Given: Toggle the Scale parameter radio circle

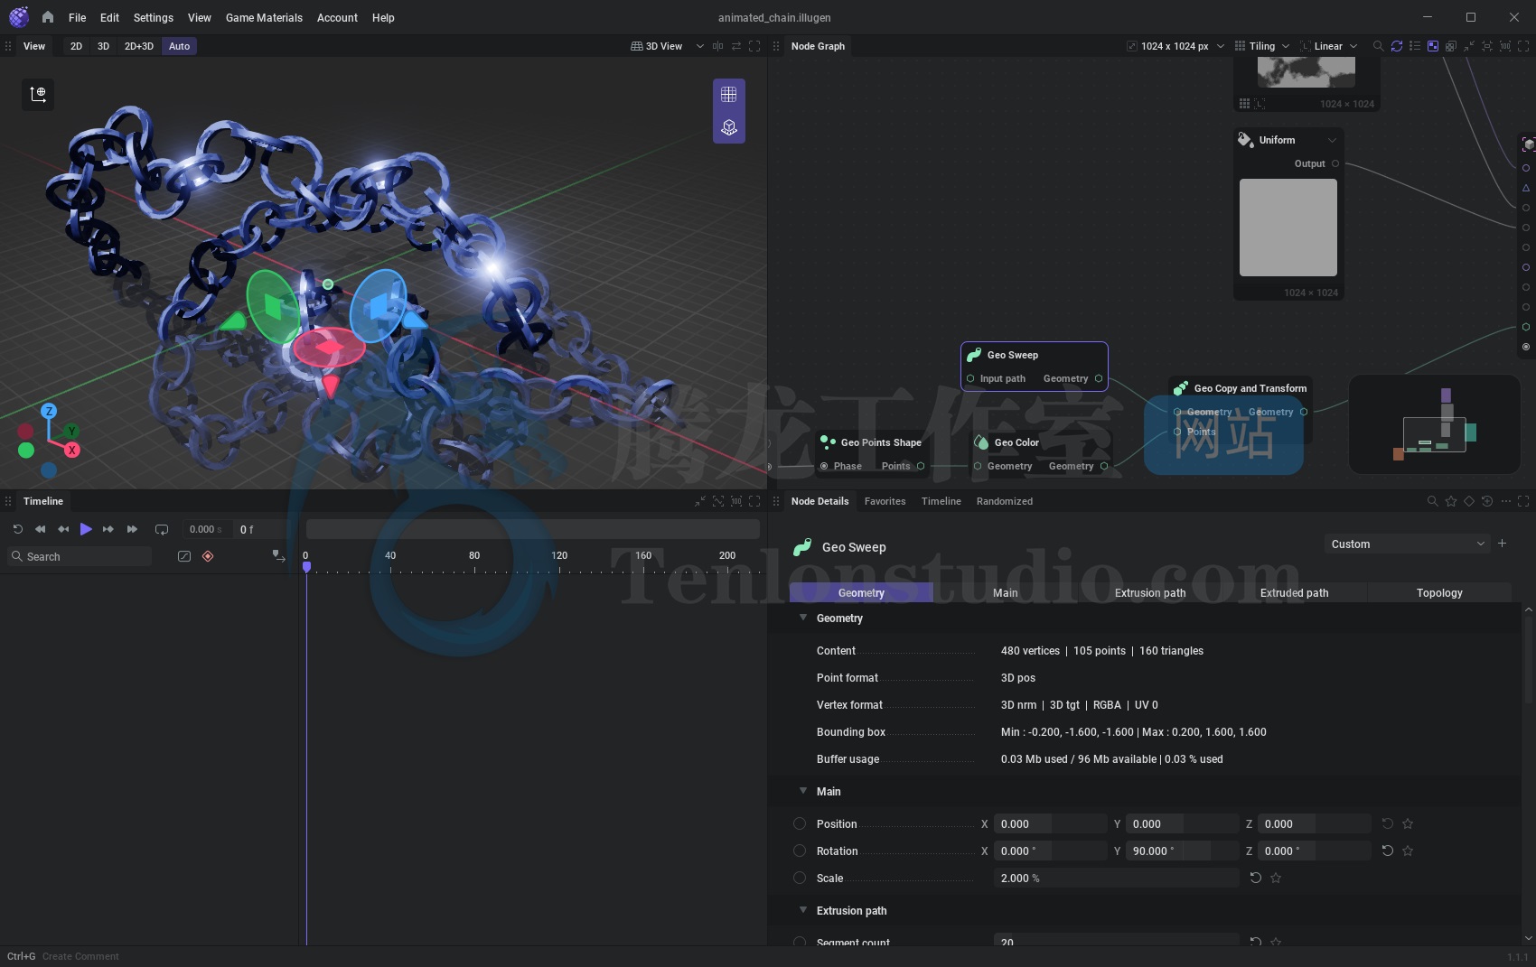Looking at the screenshot, I should point(800,878).
